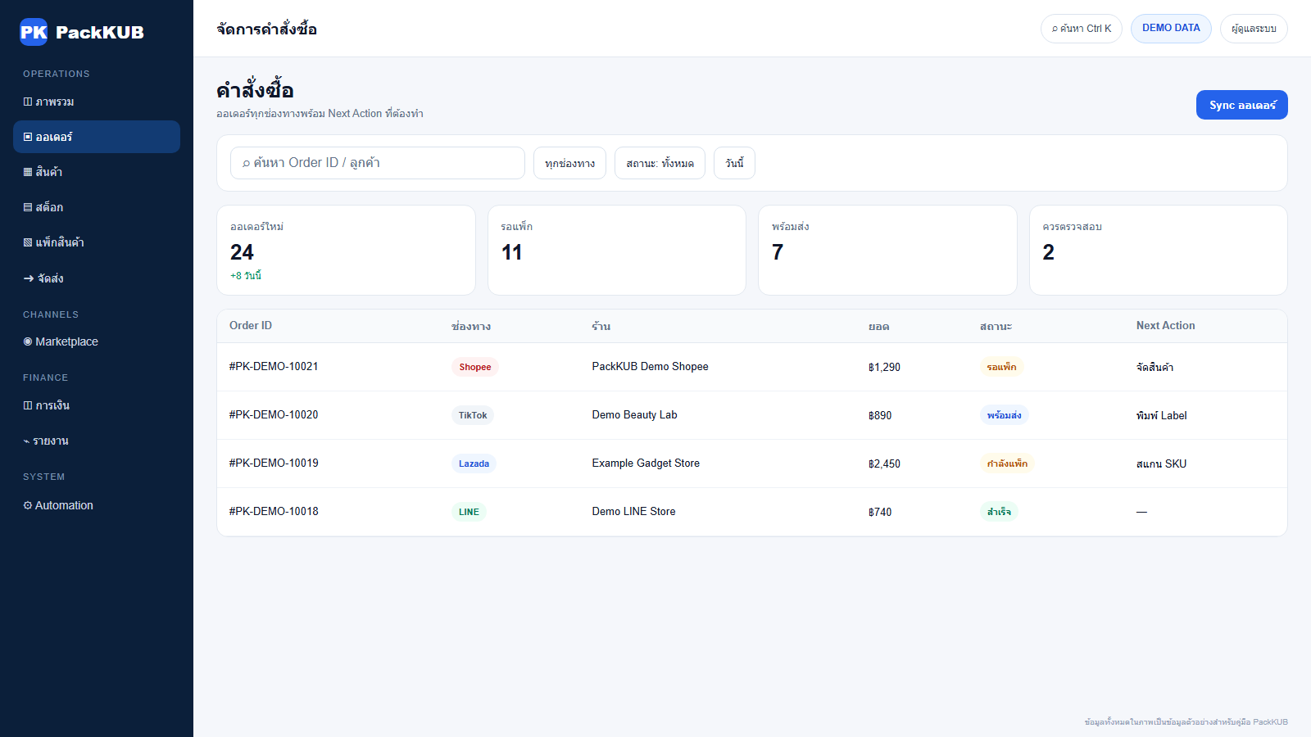Toggle the DEMO DATA pill
Image resolution: width=1311 pixels, height=737 pixels.
(x=1171, y=29)
